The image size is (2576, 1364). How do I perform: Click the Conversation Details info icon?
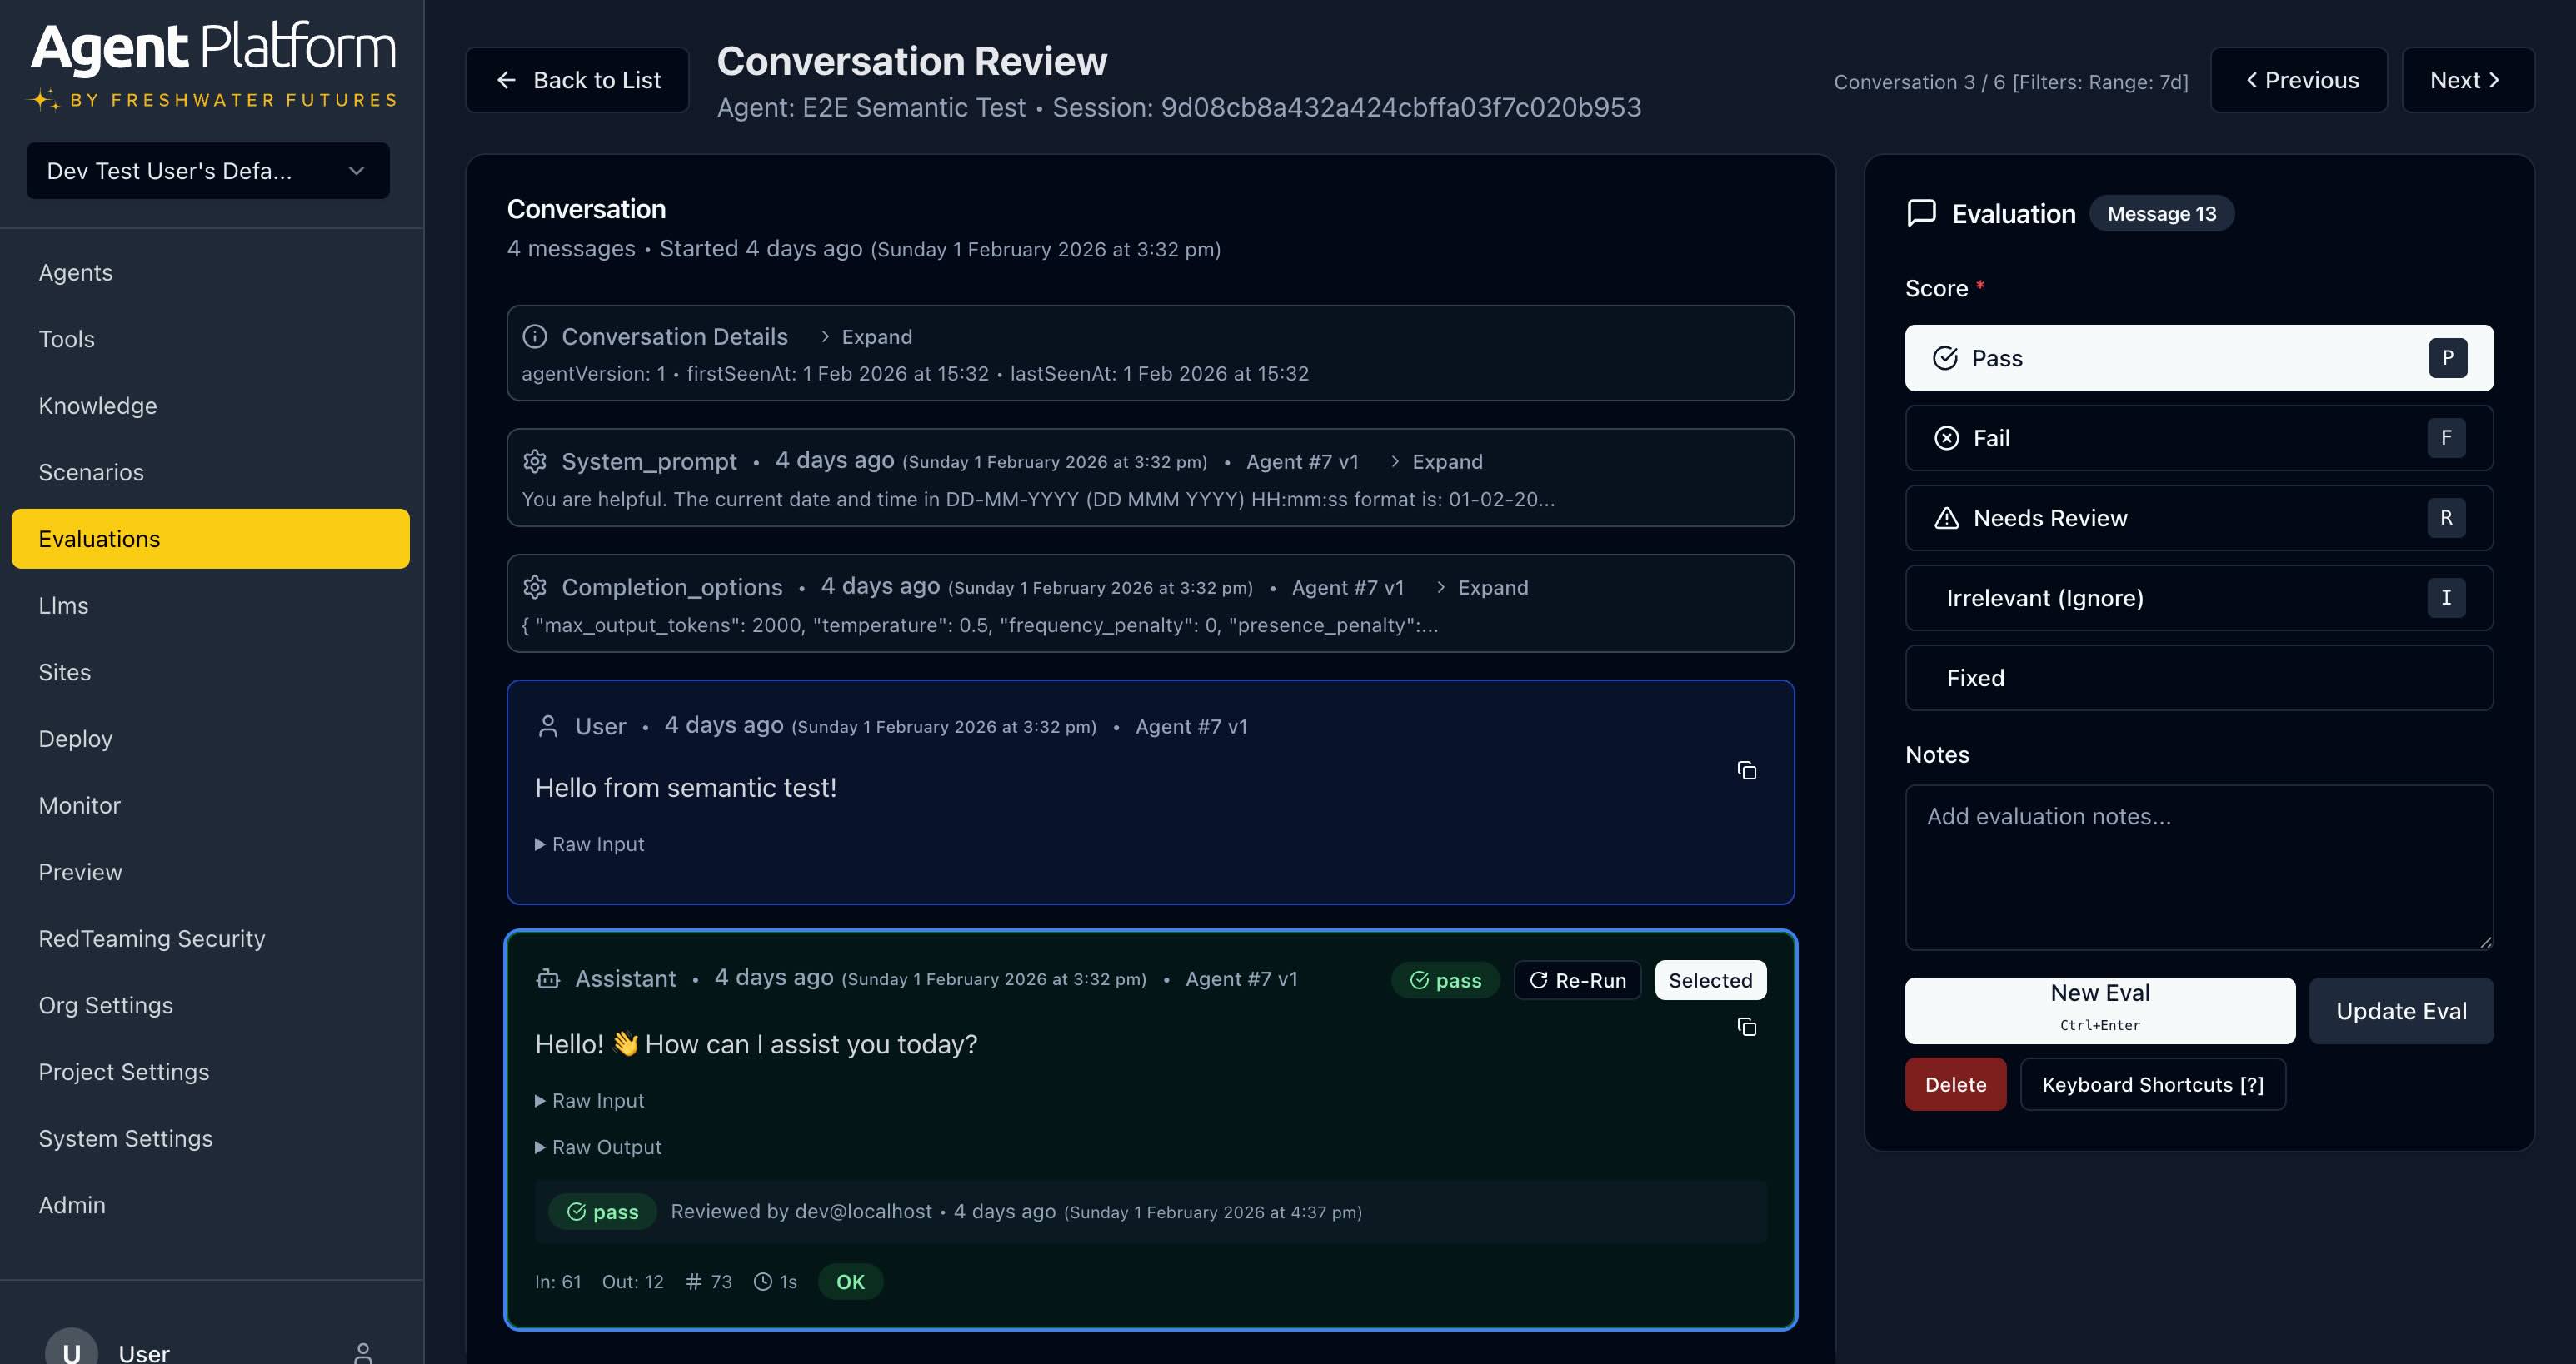535,336
